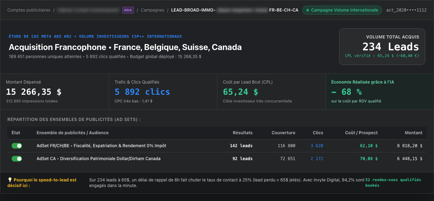Viewport: 434px width, 201px height.
Task: Open the 3 620 clicks link
Action: (317, 146)
